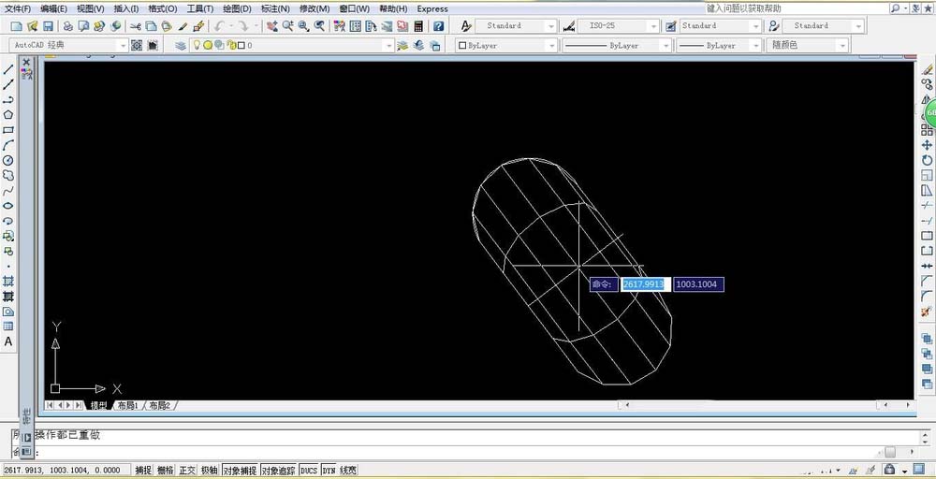Select the Multiline Text A tool
936x479 pixels.
(x=8, y=341)
